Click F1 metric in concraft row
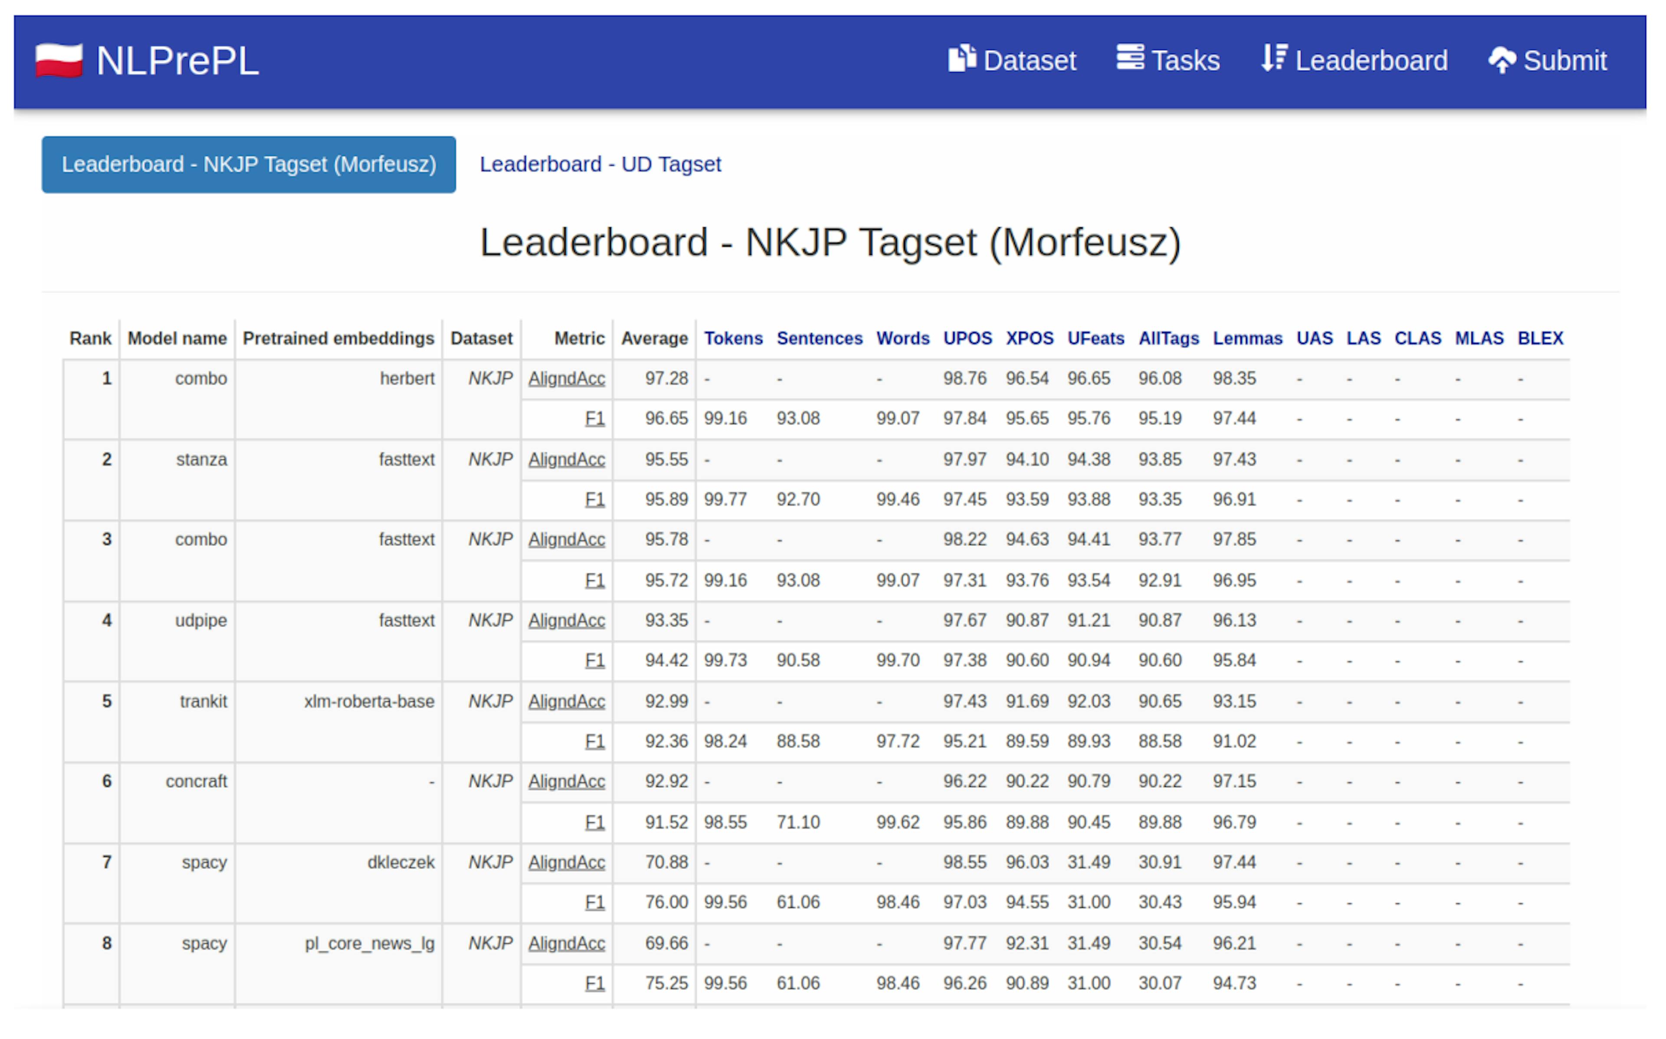 tap(595, 823)
